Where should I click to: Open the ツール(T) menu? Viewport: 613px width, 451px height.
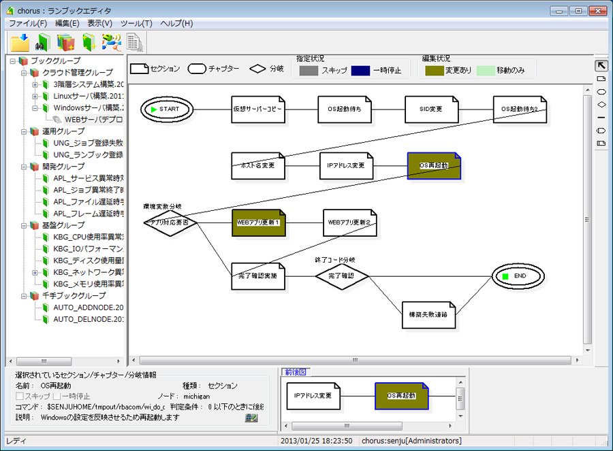136,23
